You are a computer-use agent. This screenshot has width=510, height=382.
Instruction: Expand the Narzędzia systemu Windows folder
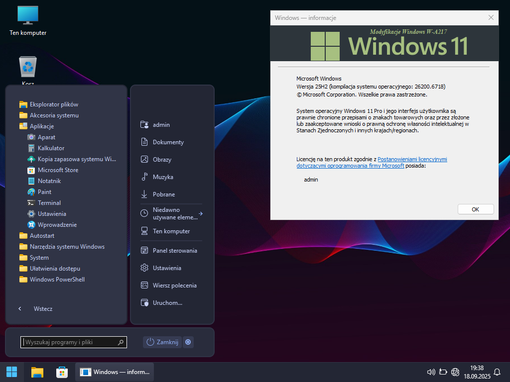coord(67,247)
